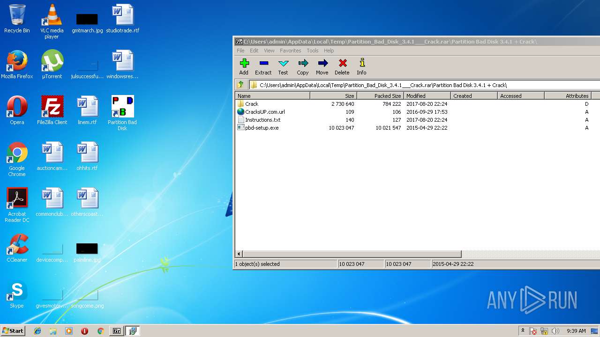Select CracksUP.com.url file
Screen dimensions: 600x337
(x=417, y=112)
